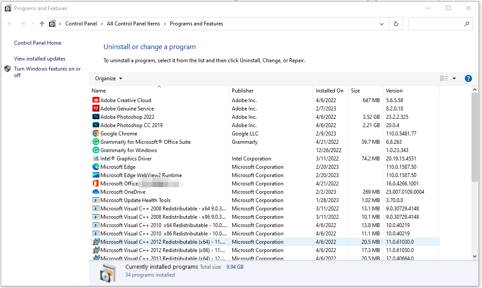This screenshot has width=482, height=288.
Task: Refresh the Programs and Features list
Action: pyautogui.click(x=396, y=24)
